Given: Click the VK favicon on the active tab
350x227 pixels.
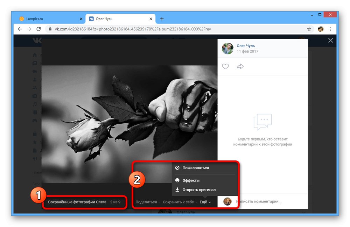Looking at the screenshot, I should click(91, 19).
